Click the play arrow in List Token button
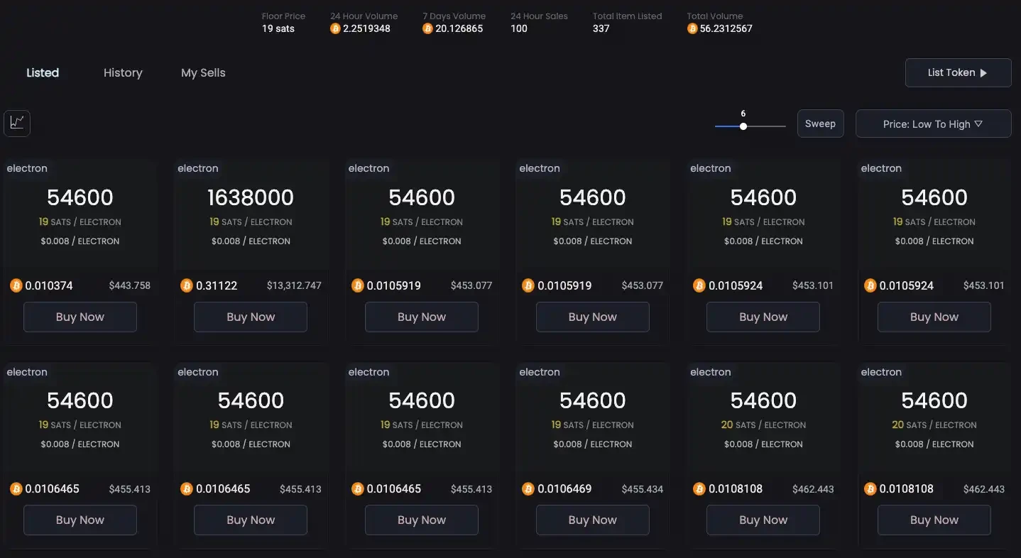The image size is (1021, 558). coord(983,73)
